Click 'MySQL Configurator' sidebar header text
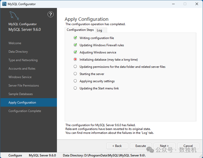 tap(22, 24)
